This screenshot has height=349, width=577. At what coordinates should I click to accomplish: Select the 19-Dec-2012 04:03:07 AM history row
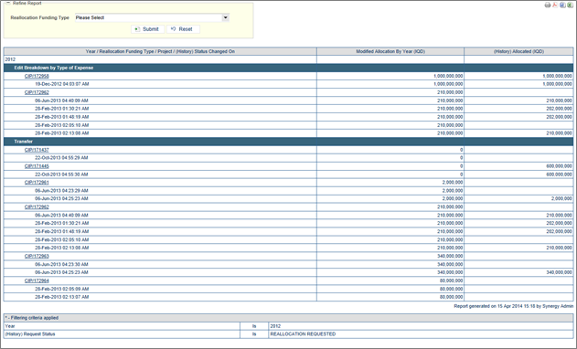coord(289,84)
